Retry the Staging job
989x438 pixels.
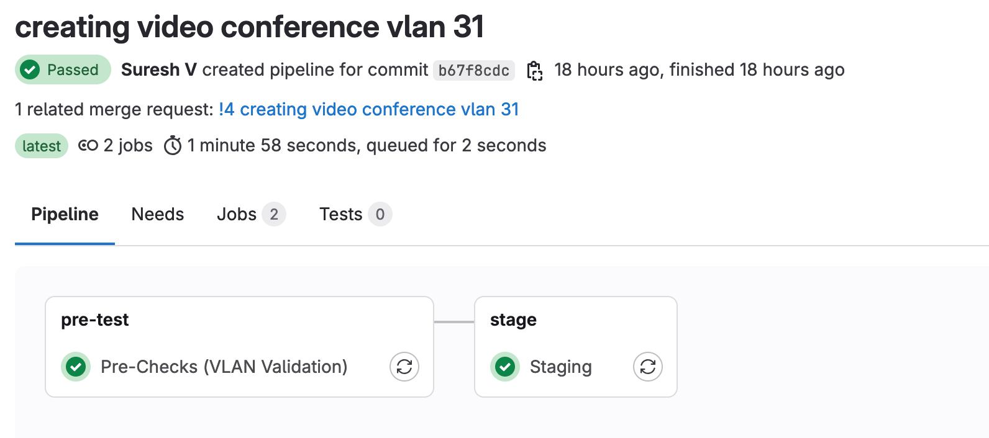[648, 367]
